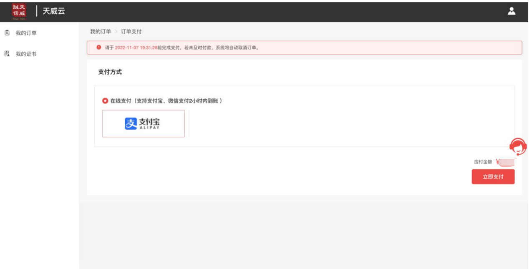
Task: Click the ¥ symbol beside 应付金额
Action: pos(498,162)
